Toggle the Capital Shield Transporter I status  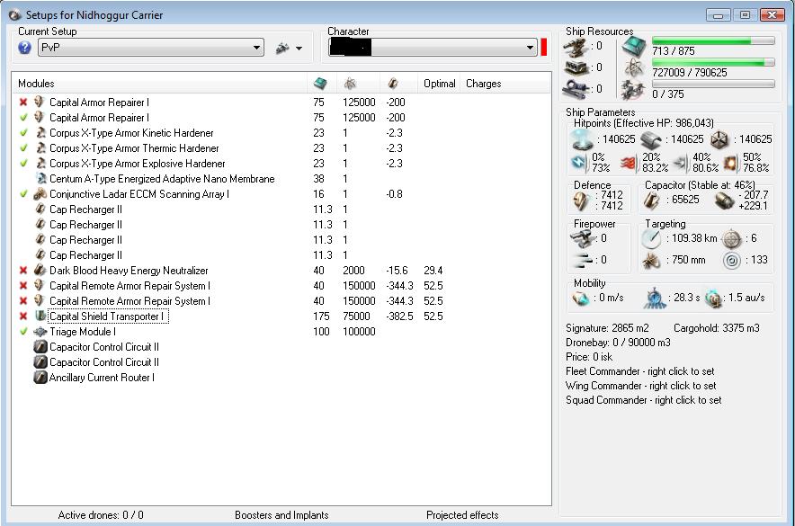coord(23,316)
